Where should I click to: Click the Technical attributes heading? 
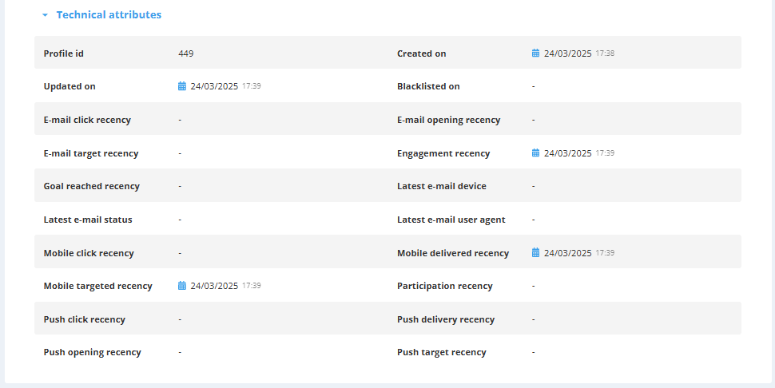pos(109,15)
